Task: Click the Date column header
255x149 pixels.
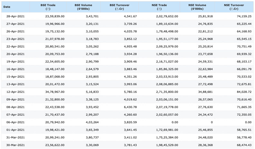Action: 7,7
